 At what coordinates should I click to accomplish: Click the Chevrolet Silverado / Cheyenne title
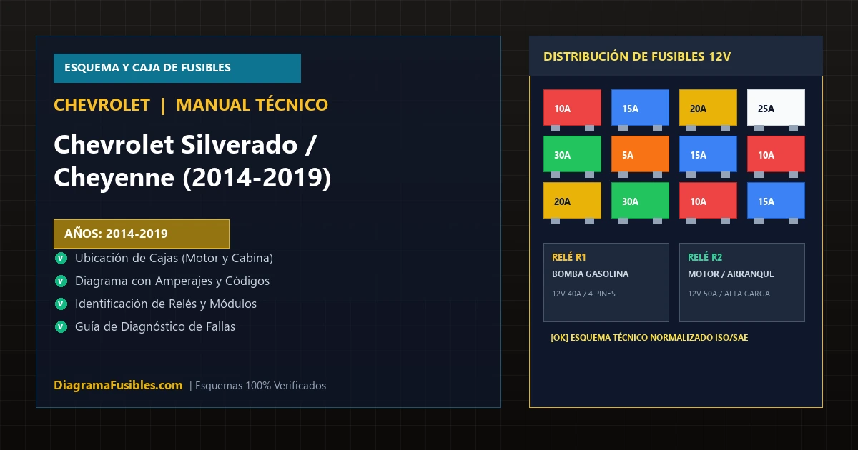[193, 161]
